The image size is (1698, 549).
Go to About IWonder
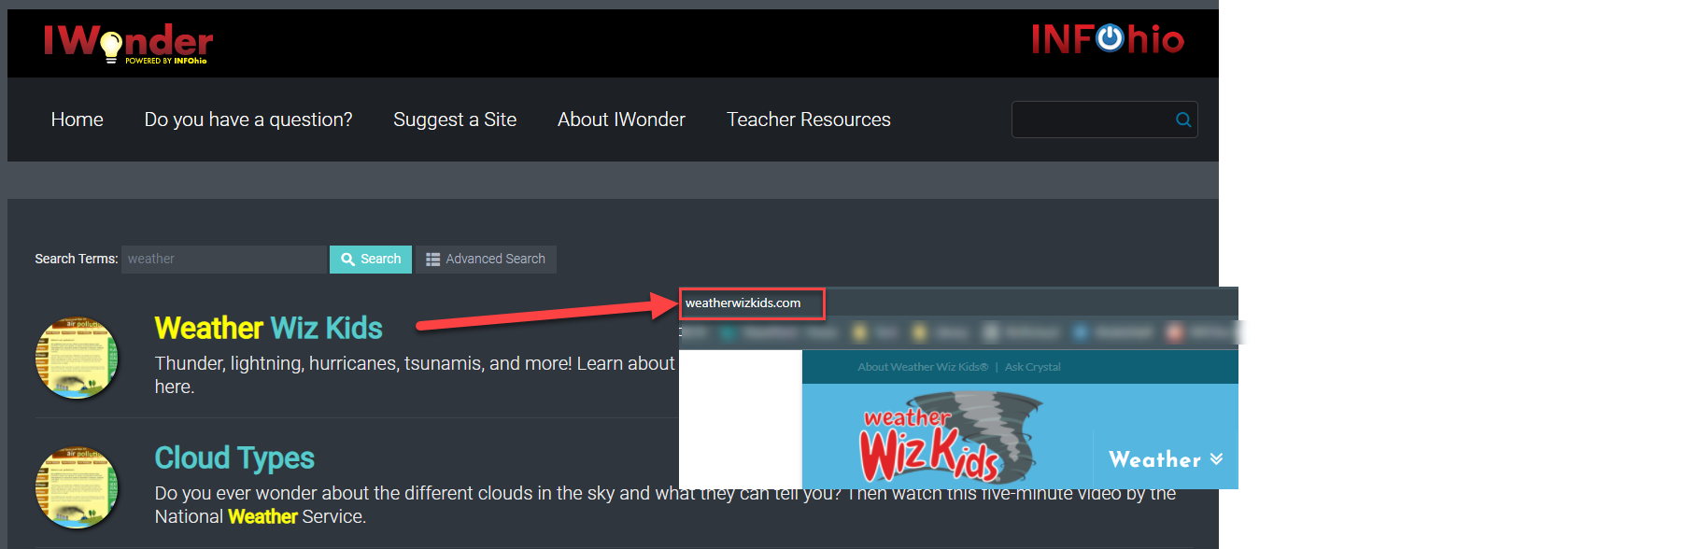click(621, 120)
